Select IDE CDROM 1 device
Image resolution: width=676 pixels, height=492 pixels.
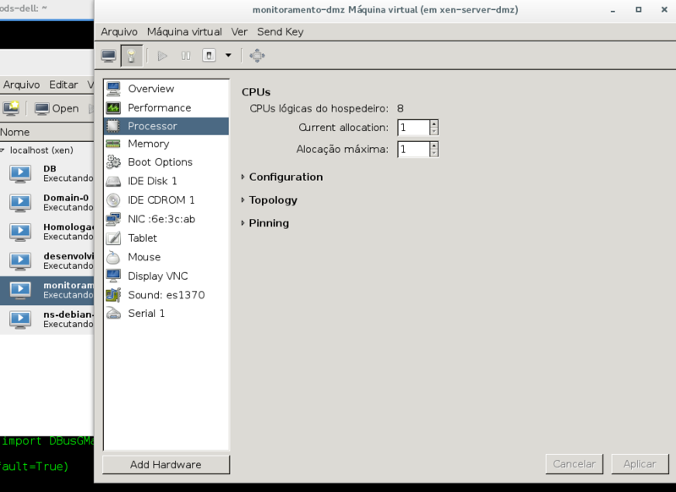166,200
